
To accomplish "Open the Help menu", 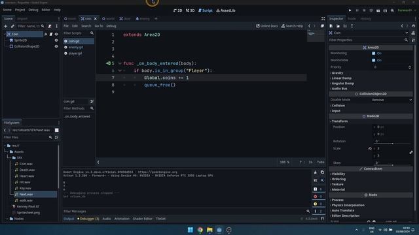I will click(x=57, y=10).
